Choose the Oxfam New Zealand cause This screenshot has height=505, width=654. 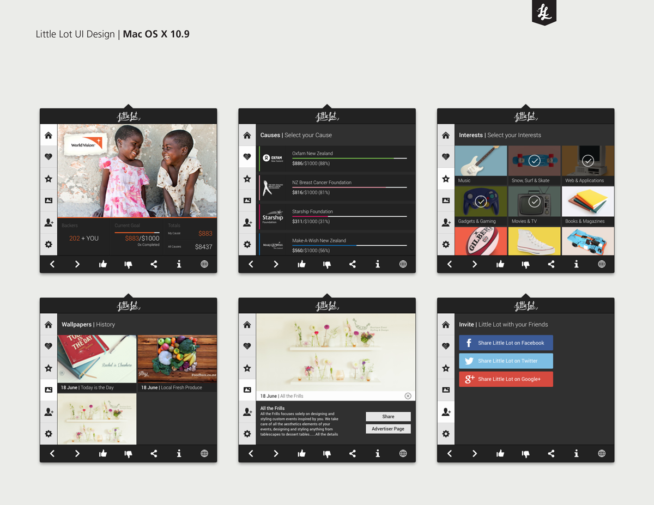337,159
